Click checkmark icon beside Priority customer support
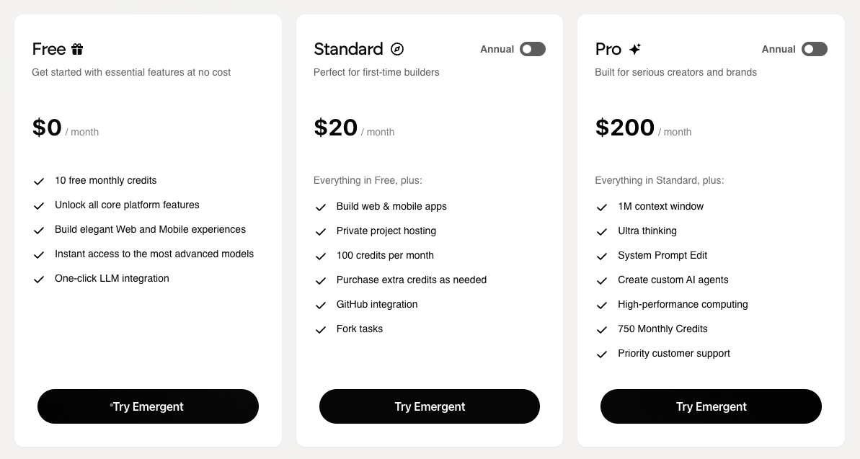860x459 pixels. [x=602, y=355]
